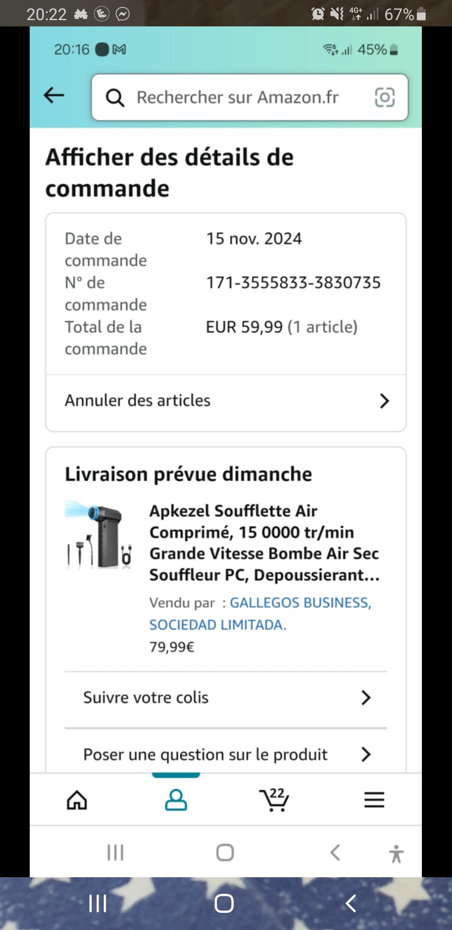Screen dimensions: 452x930
Task: Tap the accessibility figure icon
Action: pyautogui.click(x=396, y=854)
